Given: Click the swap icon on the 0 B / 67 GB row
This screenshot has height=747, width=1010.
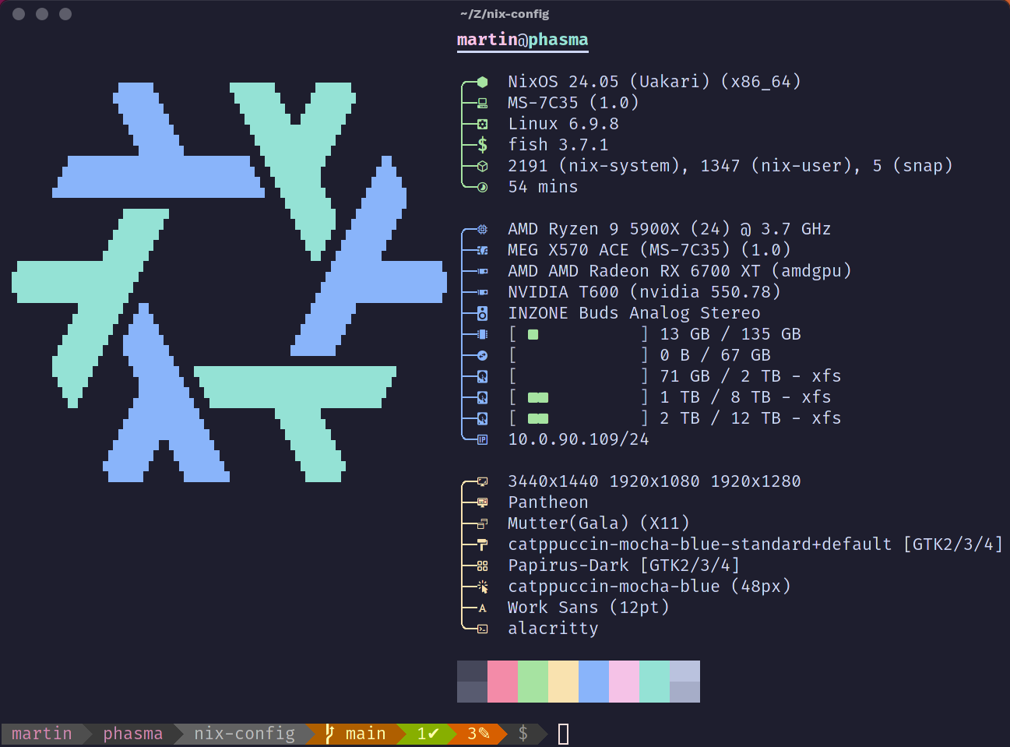Looking at the screenshot, I should [x=482, y=355].
